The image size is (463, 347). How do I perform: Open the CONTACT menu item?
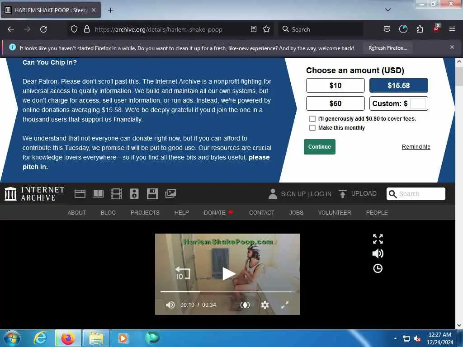(x=262, y=212)
